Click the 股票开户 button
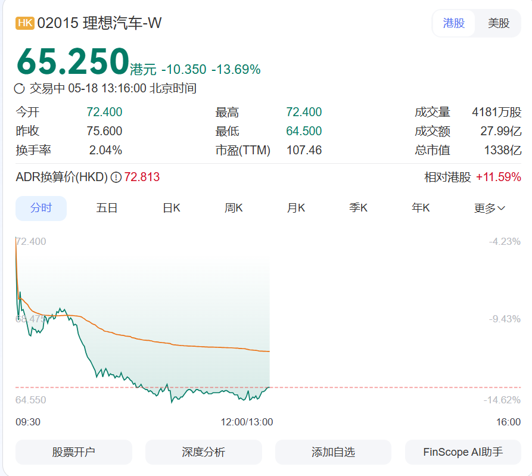The height and width of the screenshot is (476, 532). coord(74,452)
